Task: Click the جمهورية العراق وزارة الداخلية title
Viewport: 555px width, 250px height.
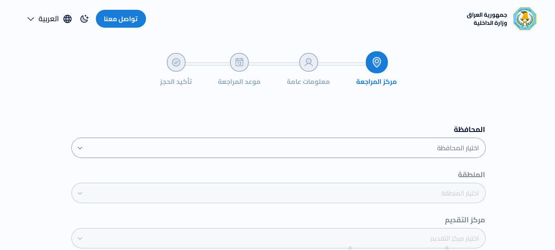Action: [x=487, y=19]
